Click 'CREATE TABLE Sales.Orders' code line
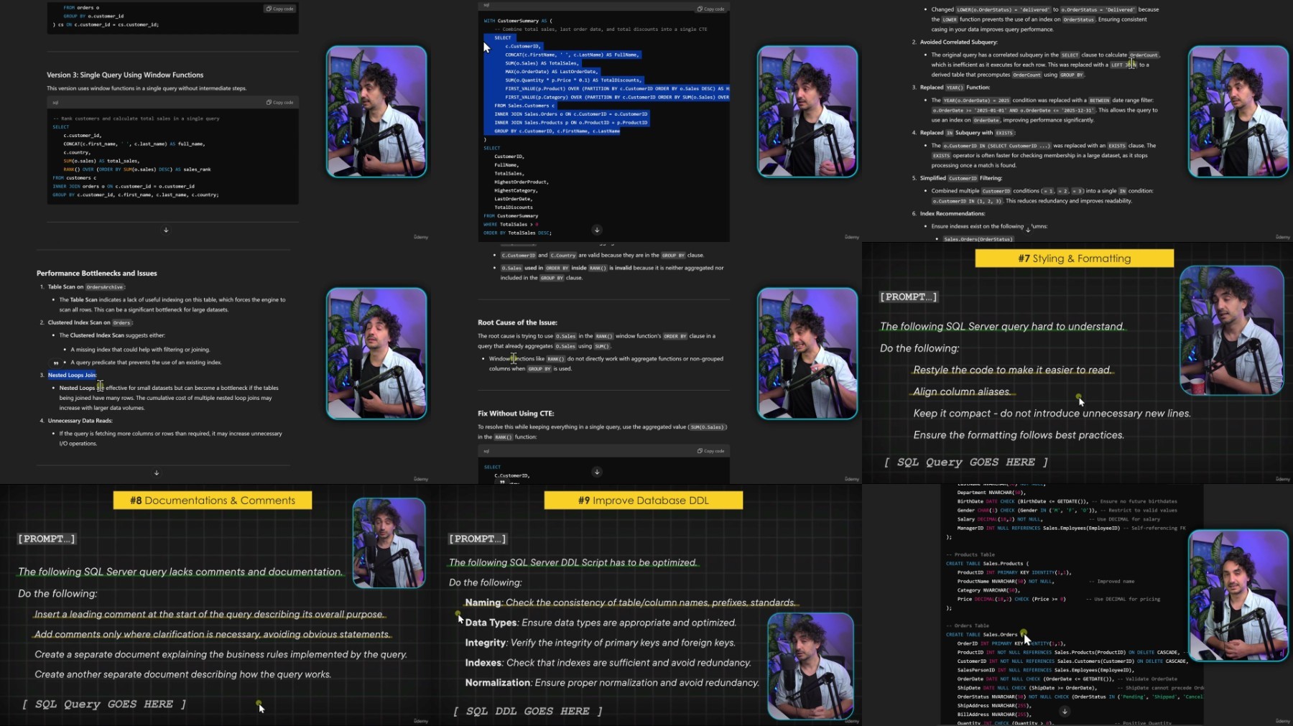 pyautogui.click(x=982, y=635)
